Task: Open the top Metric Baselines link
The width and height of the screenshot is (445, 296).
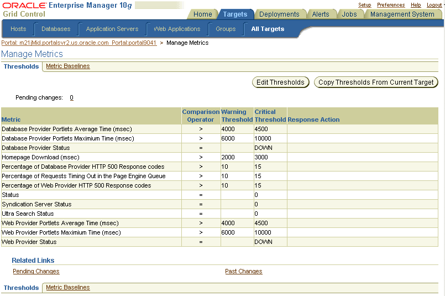Action: click(68, 66)
